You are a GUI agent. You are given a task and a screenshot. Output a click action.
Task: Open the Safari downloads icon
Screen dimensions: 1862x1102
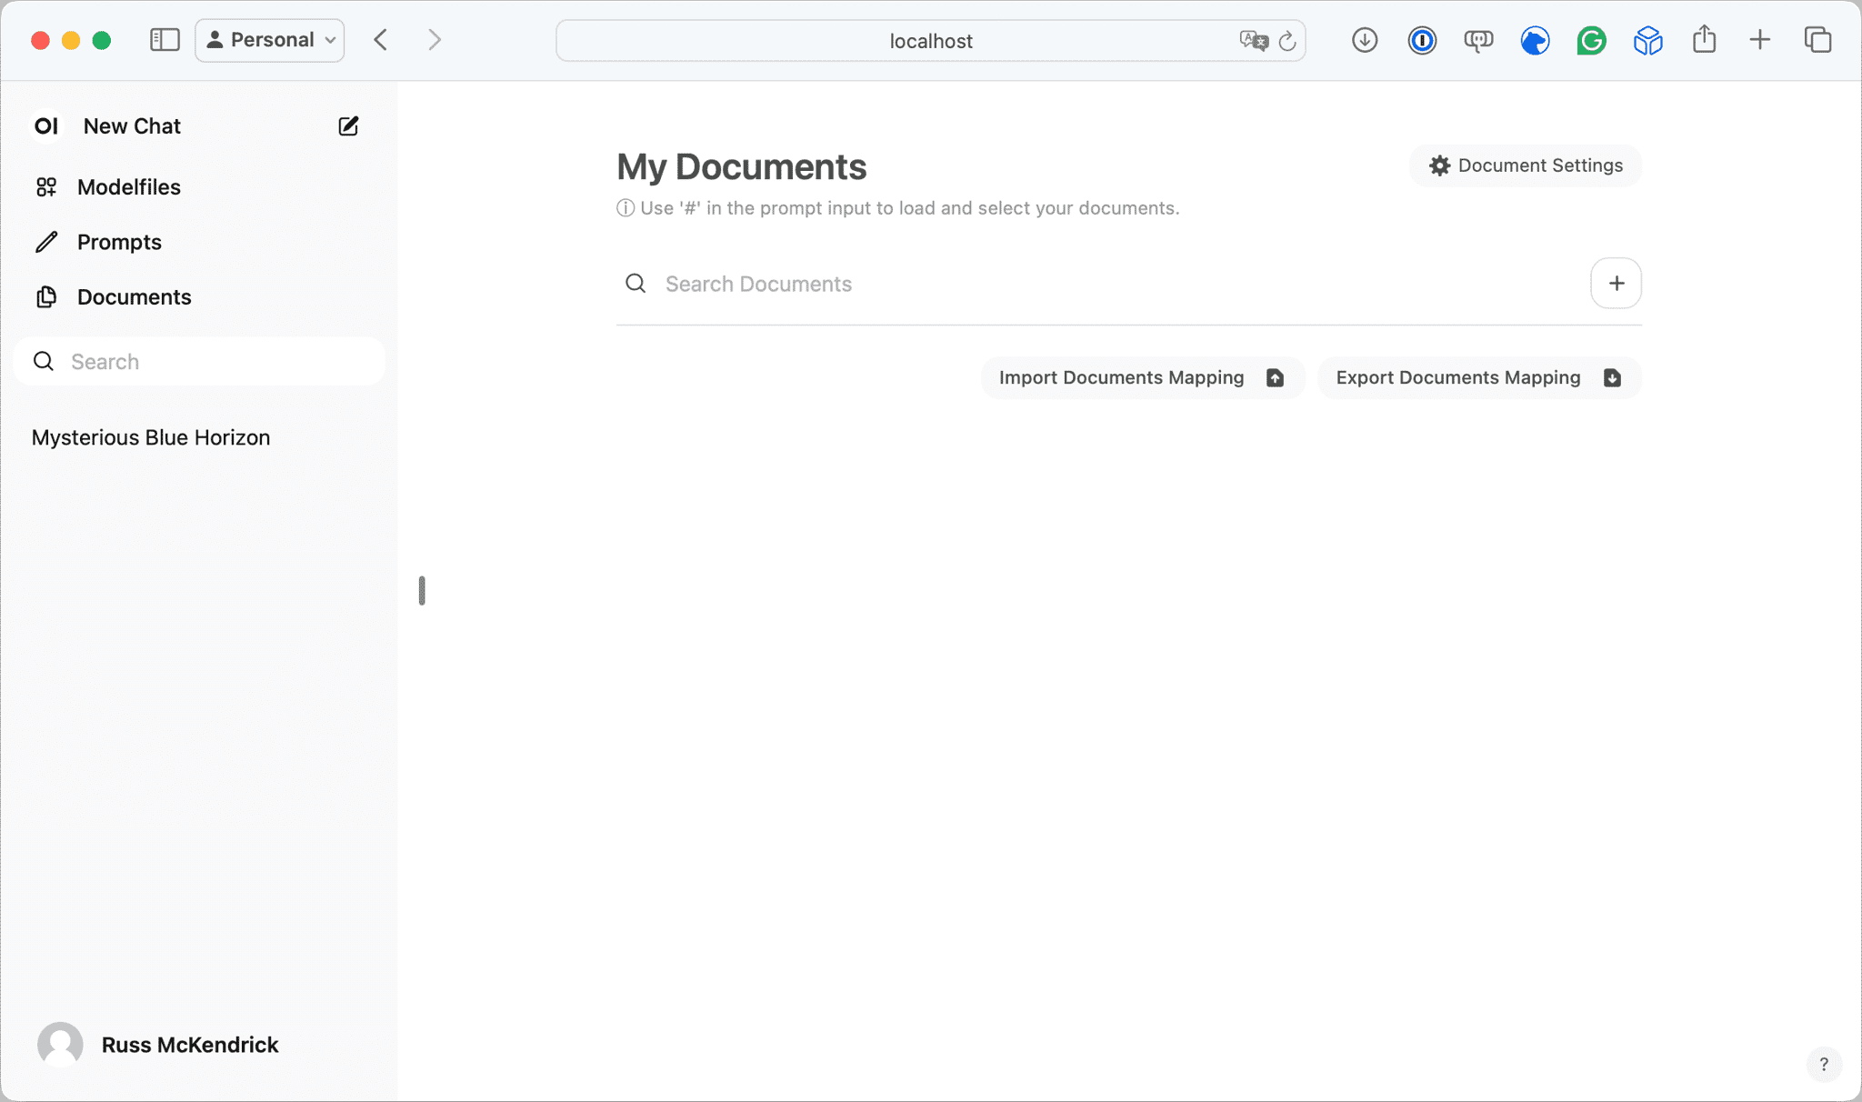(1364, 40)
